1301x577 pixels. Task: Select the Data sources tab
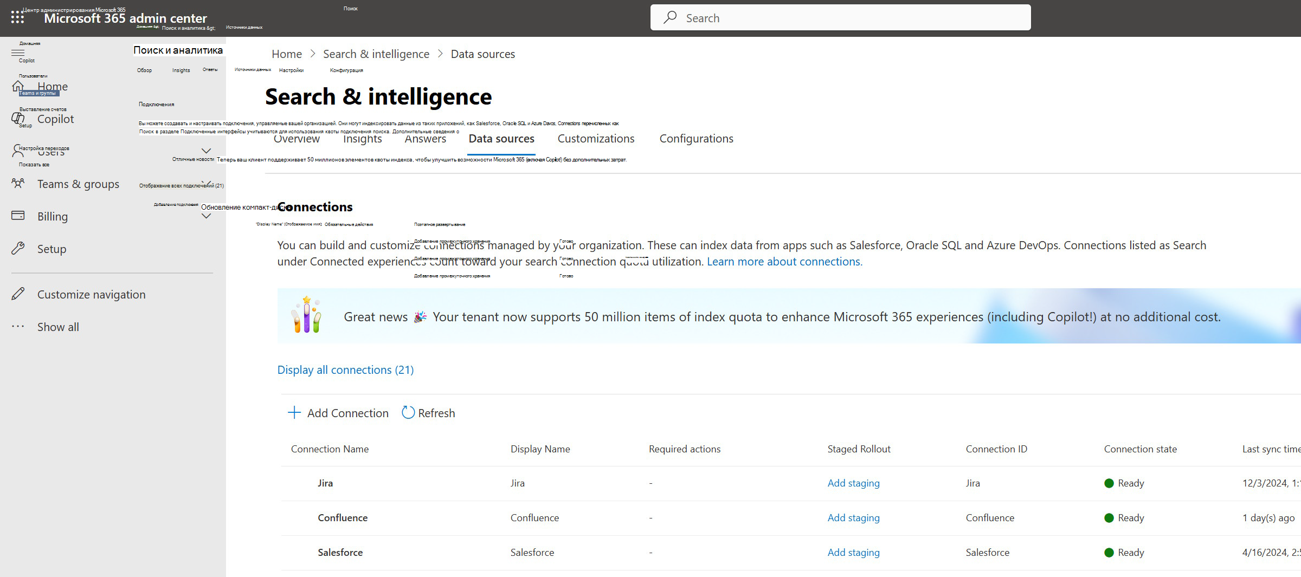[x=501, y=139]
